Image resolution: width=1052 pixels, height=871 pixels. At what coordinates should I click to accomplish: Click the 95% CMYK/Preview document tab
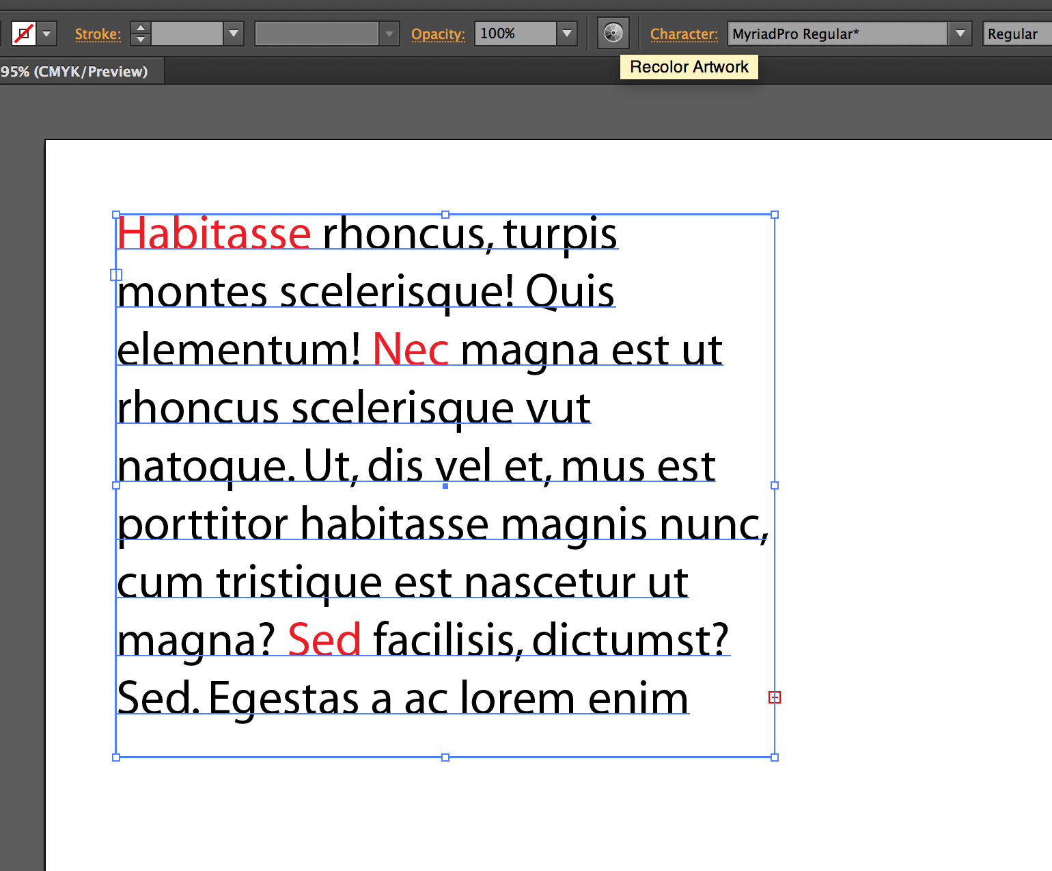click(x=75, y=70)
